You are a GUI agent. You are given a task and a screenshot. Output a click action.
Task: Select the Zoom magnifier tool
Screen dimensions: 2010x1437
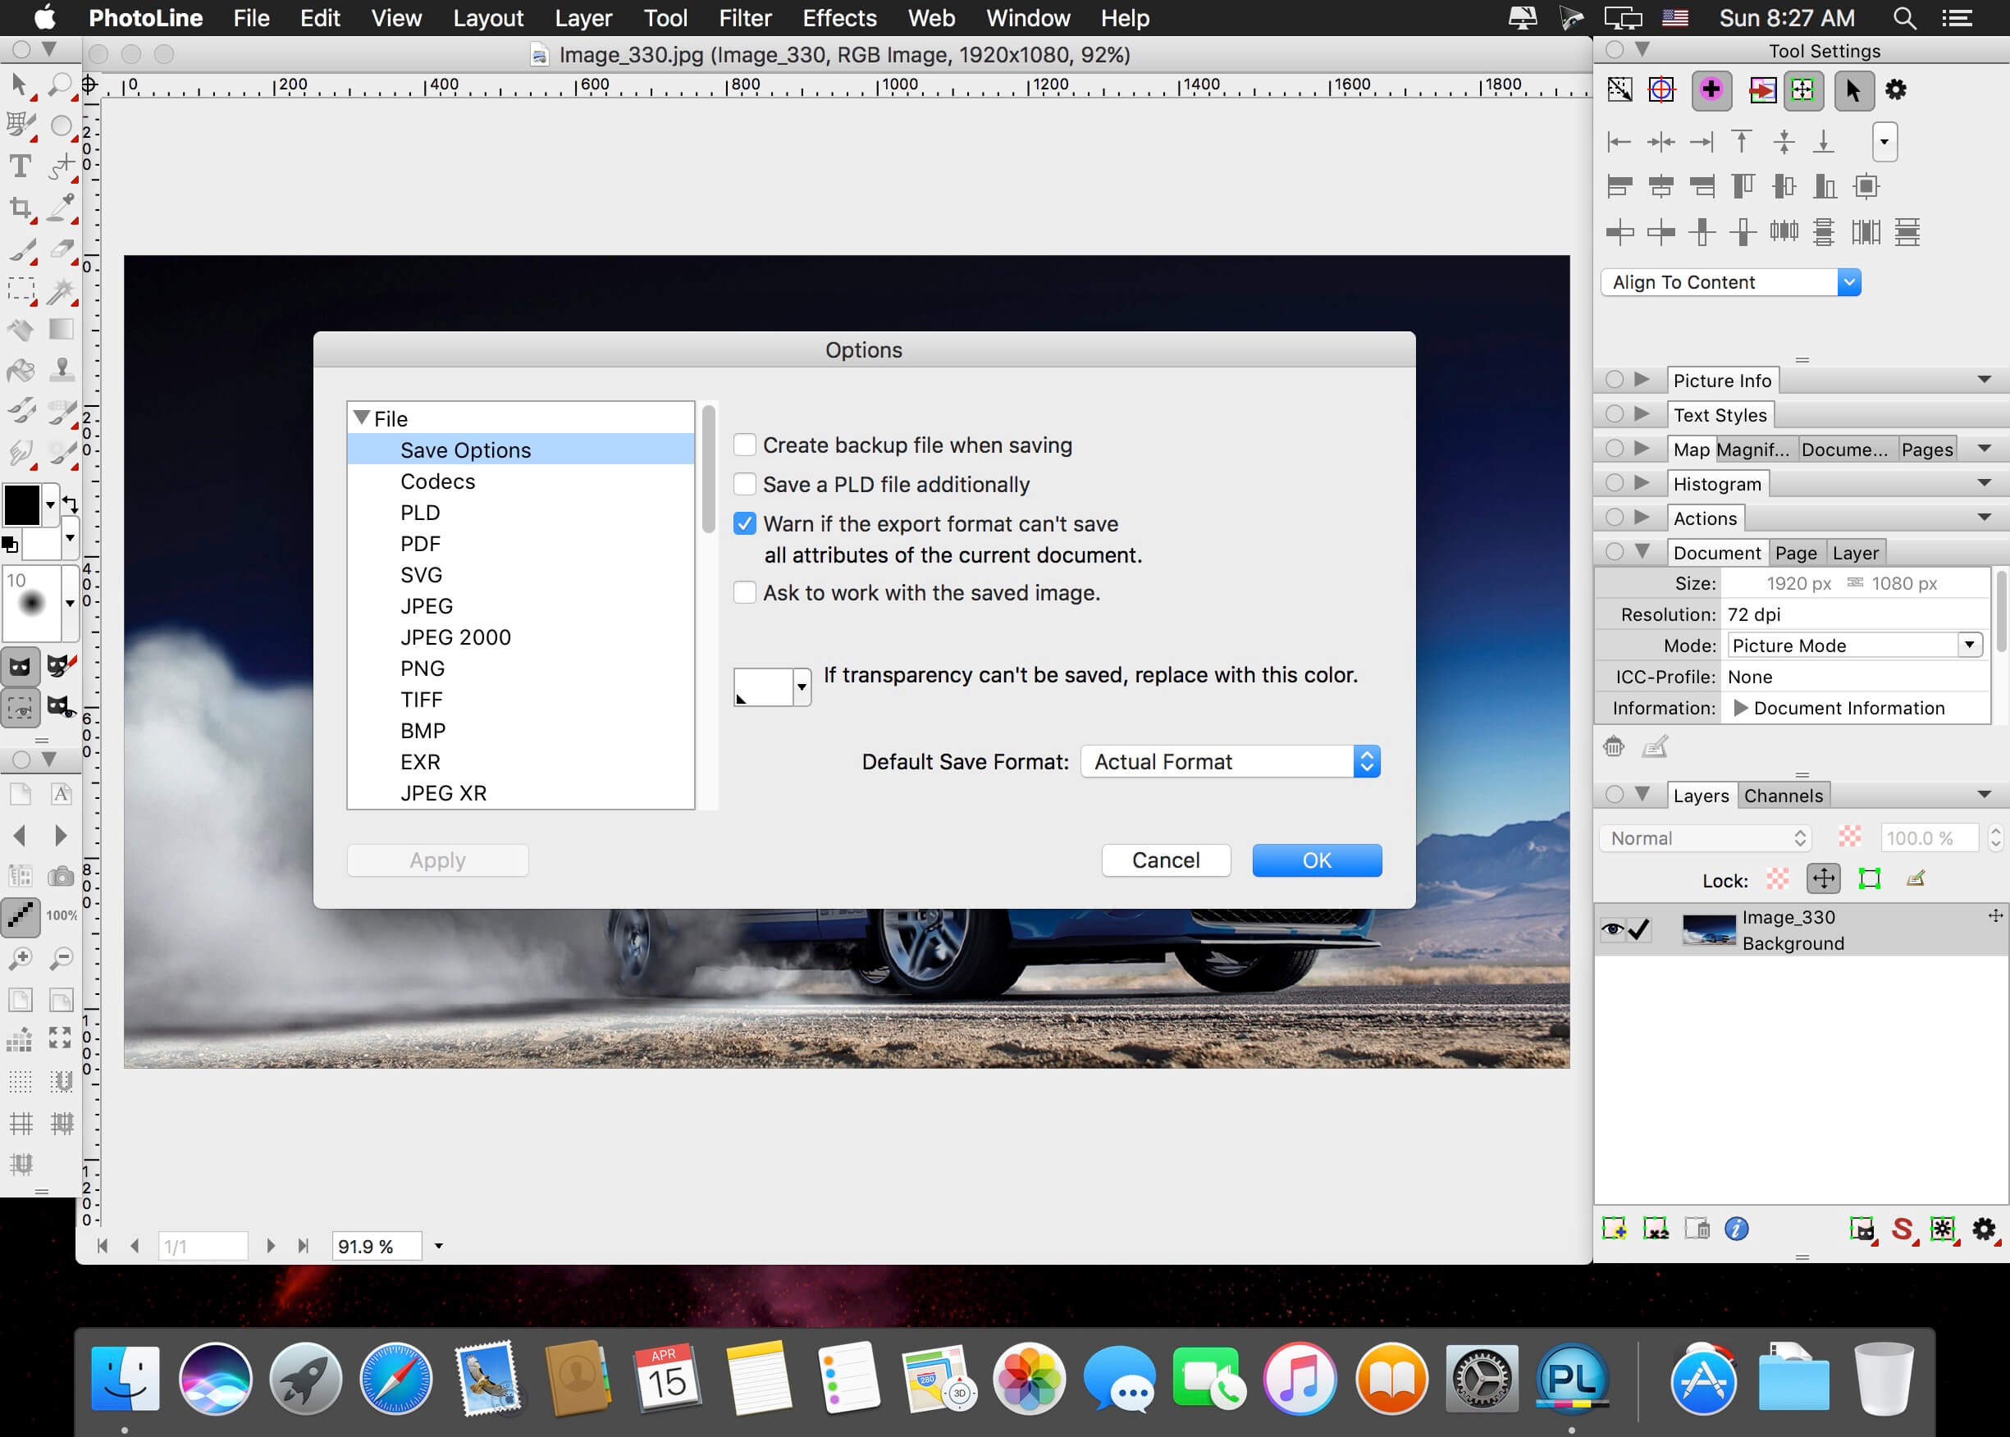coord(60,84)
